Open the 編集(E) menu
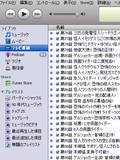Image resolution: width=120 pixels, height=160 pixels. pyautogui.click(x=26, y=3)
